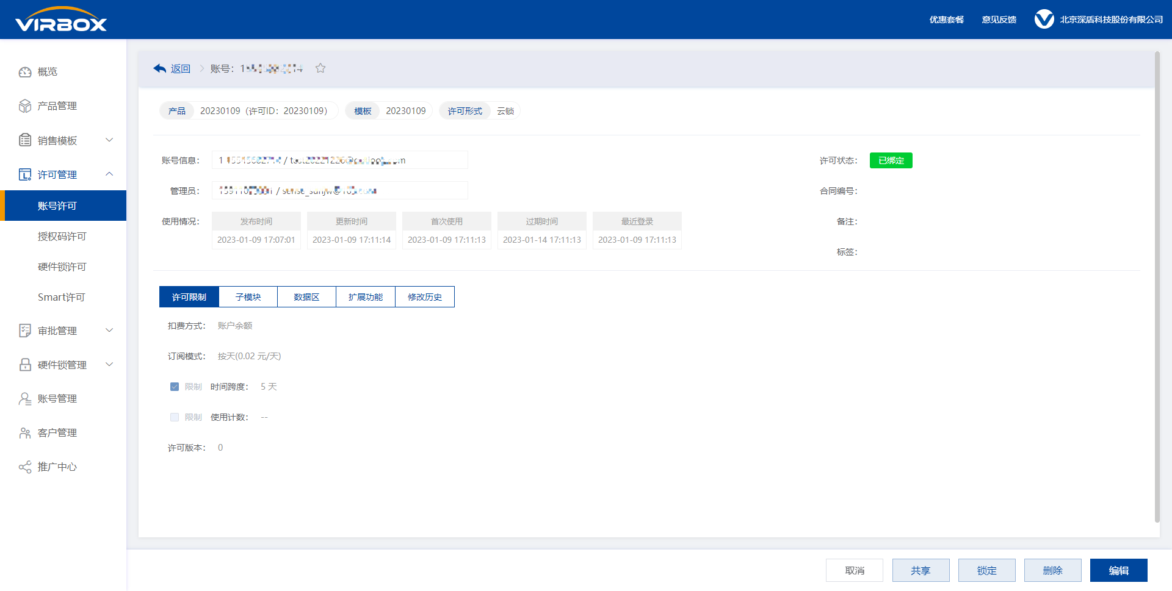Star this account as favorite

coord(320,68)
